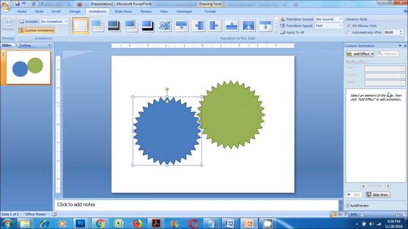Viewport: 408px width, 229px height.
Task: Click Slide Show button in animation pane
Action: 378,195
